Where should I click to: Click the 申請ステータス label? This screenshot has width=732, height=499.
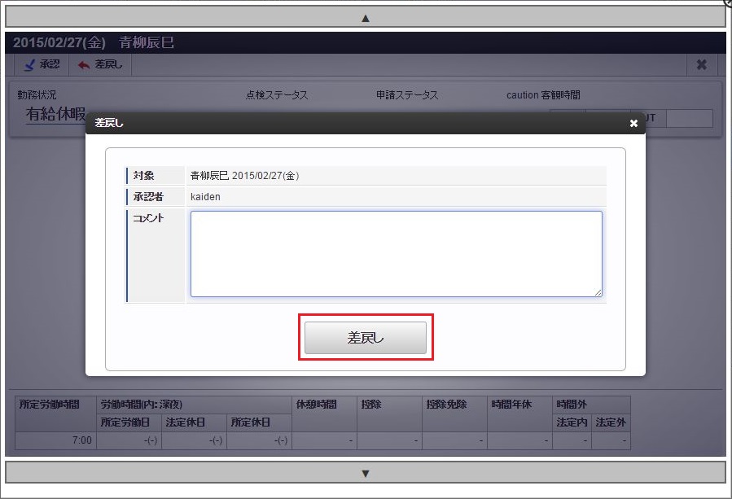[x=407, y=95]
